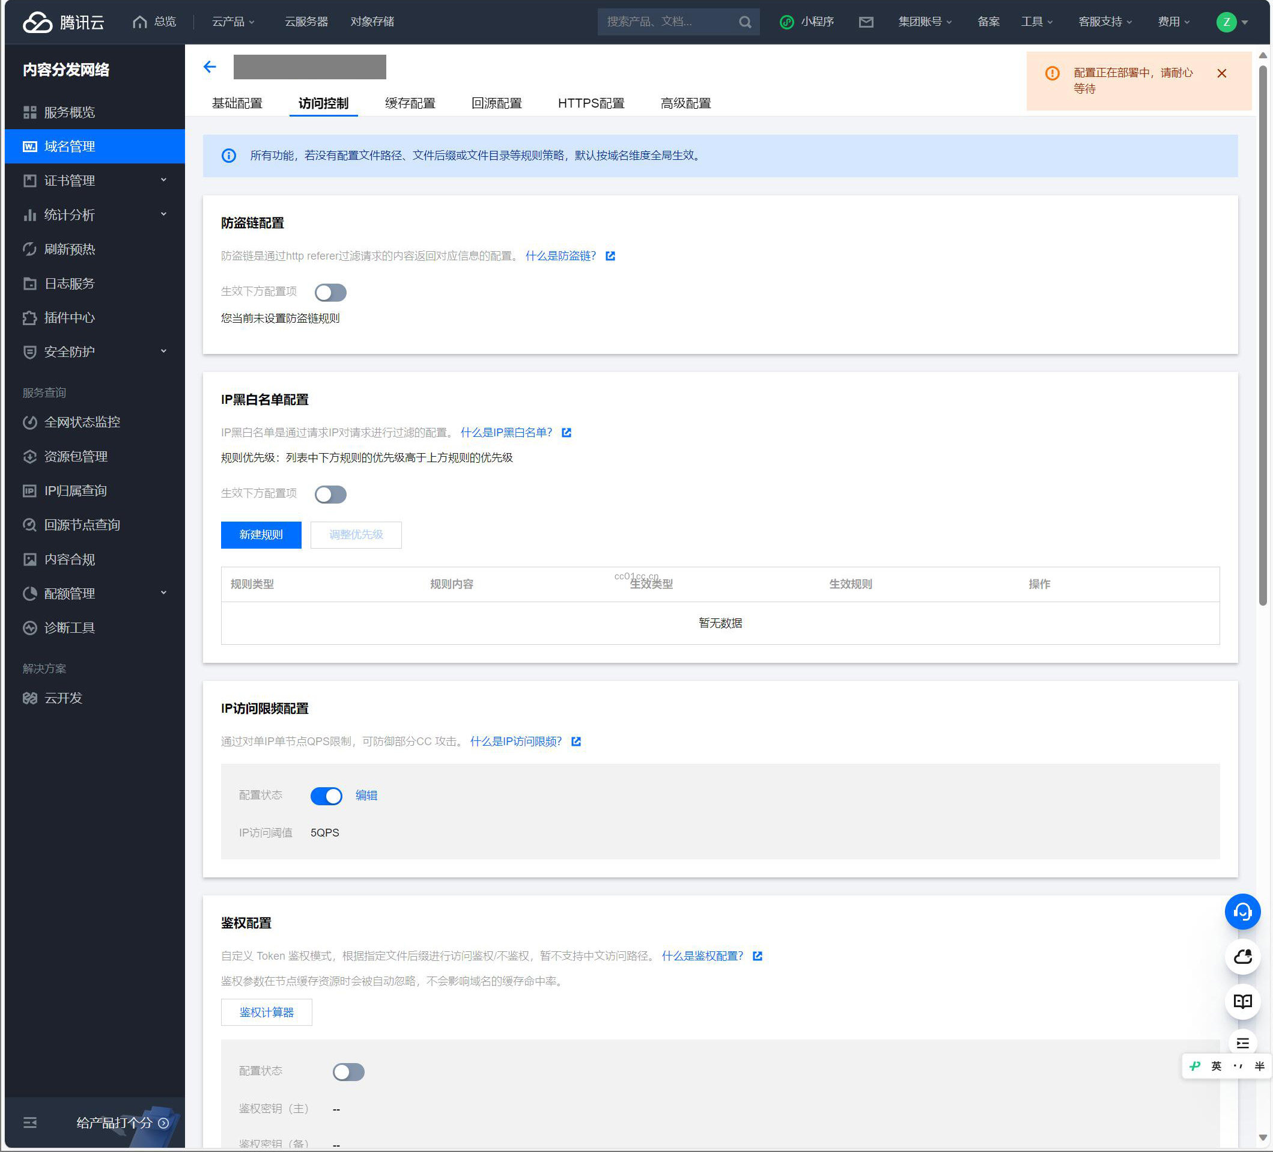
Task: Toggle the 鉴权配置 configuration state
Action: (347, 1070)
